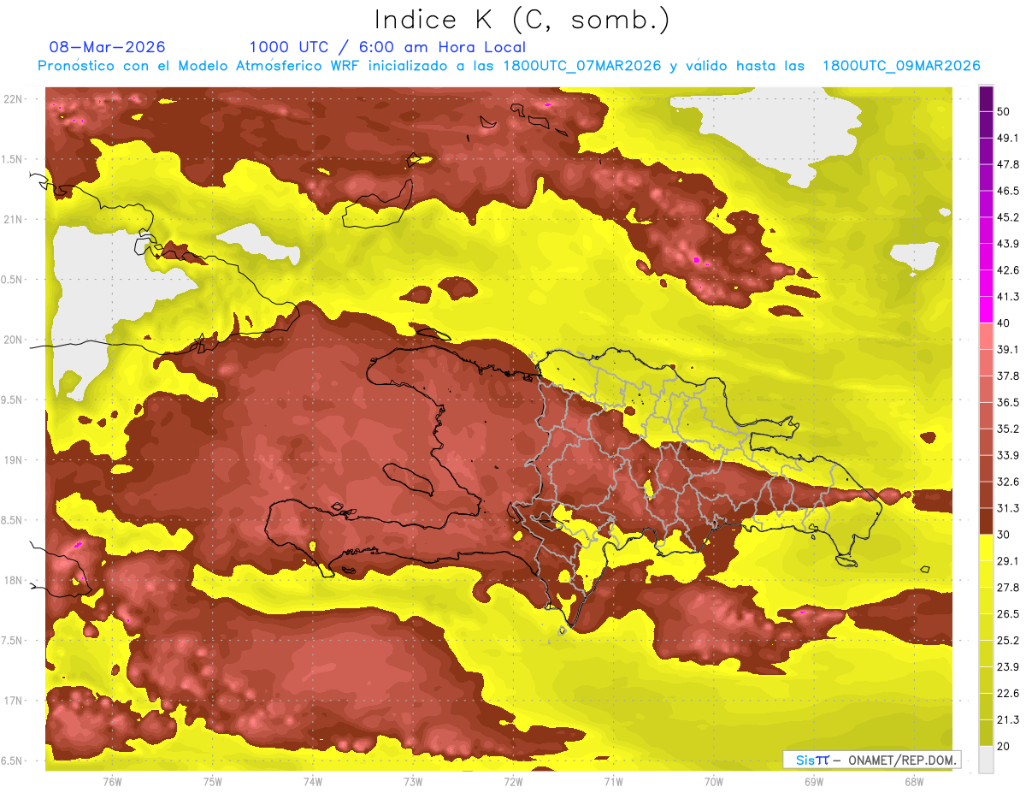
Task: Click the "50" colorbar label
Action: 1005,112
